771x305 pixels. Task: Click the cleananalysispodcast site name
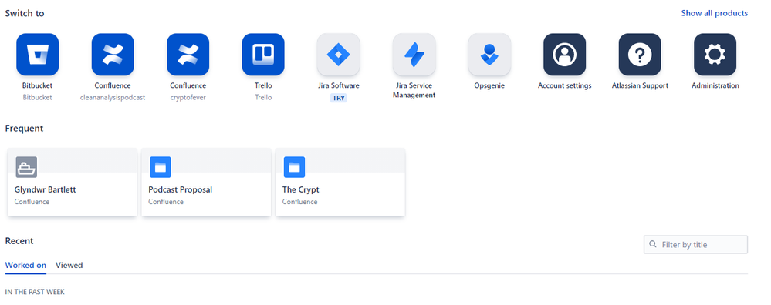point(113,98)
